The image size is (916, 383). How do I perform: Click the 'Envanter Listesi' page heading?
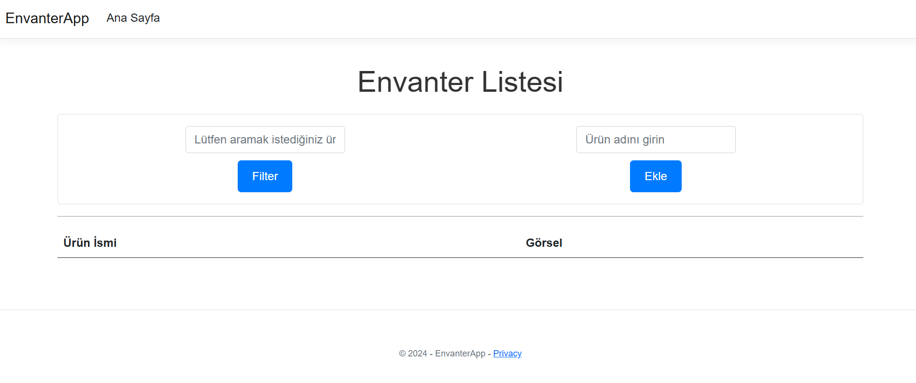coord(460,82)
